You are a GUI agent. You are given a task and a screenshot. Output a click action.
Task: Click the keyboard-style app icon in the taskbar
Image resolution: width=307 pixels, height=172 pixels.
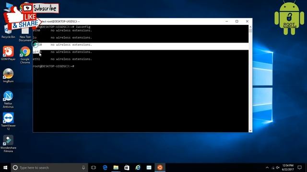pos(149,168)
